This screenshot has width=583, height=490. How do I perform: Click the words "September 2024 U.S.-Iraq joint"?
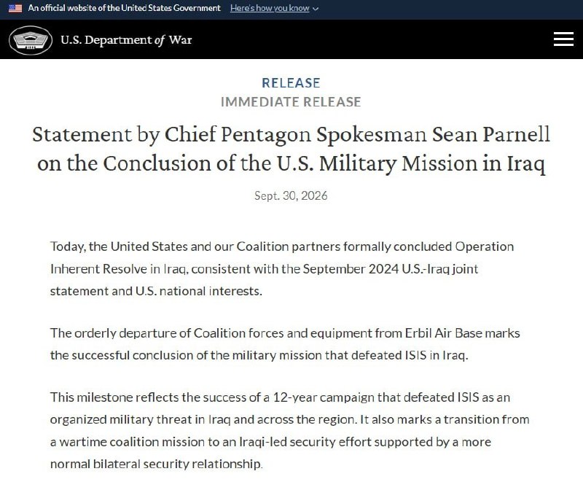[390, 269]
